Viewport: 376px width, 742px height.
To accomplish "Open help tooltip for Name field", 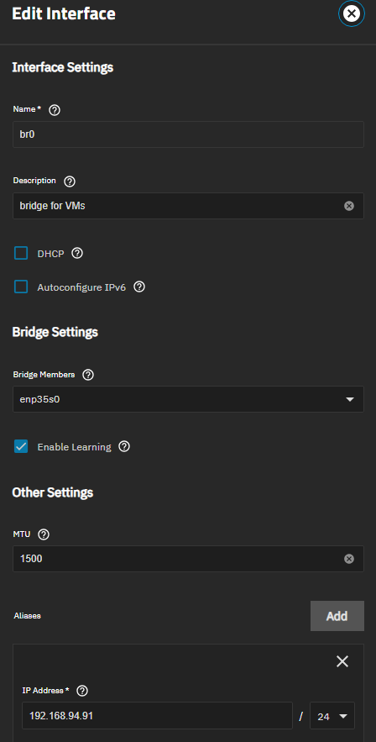I will tap(55, 110).
